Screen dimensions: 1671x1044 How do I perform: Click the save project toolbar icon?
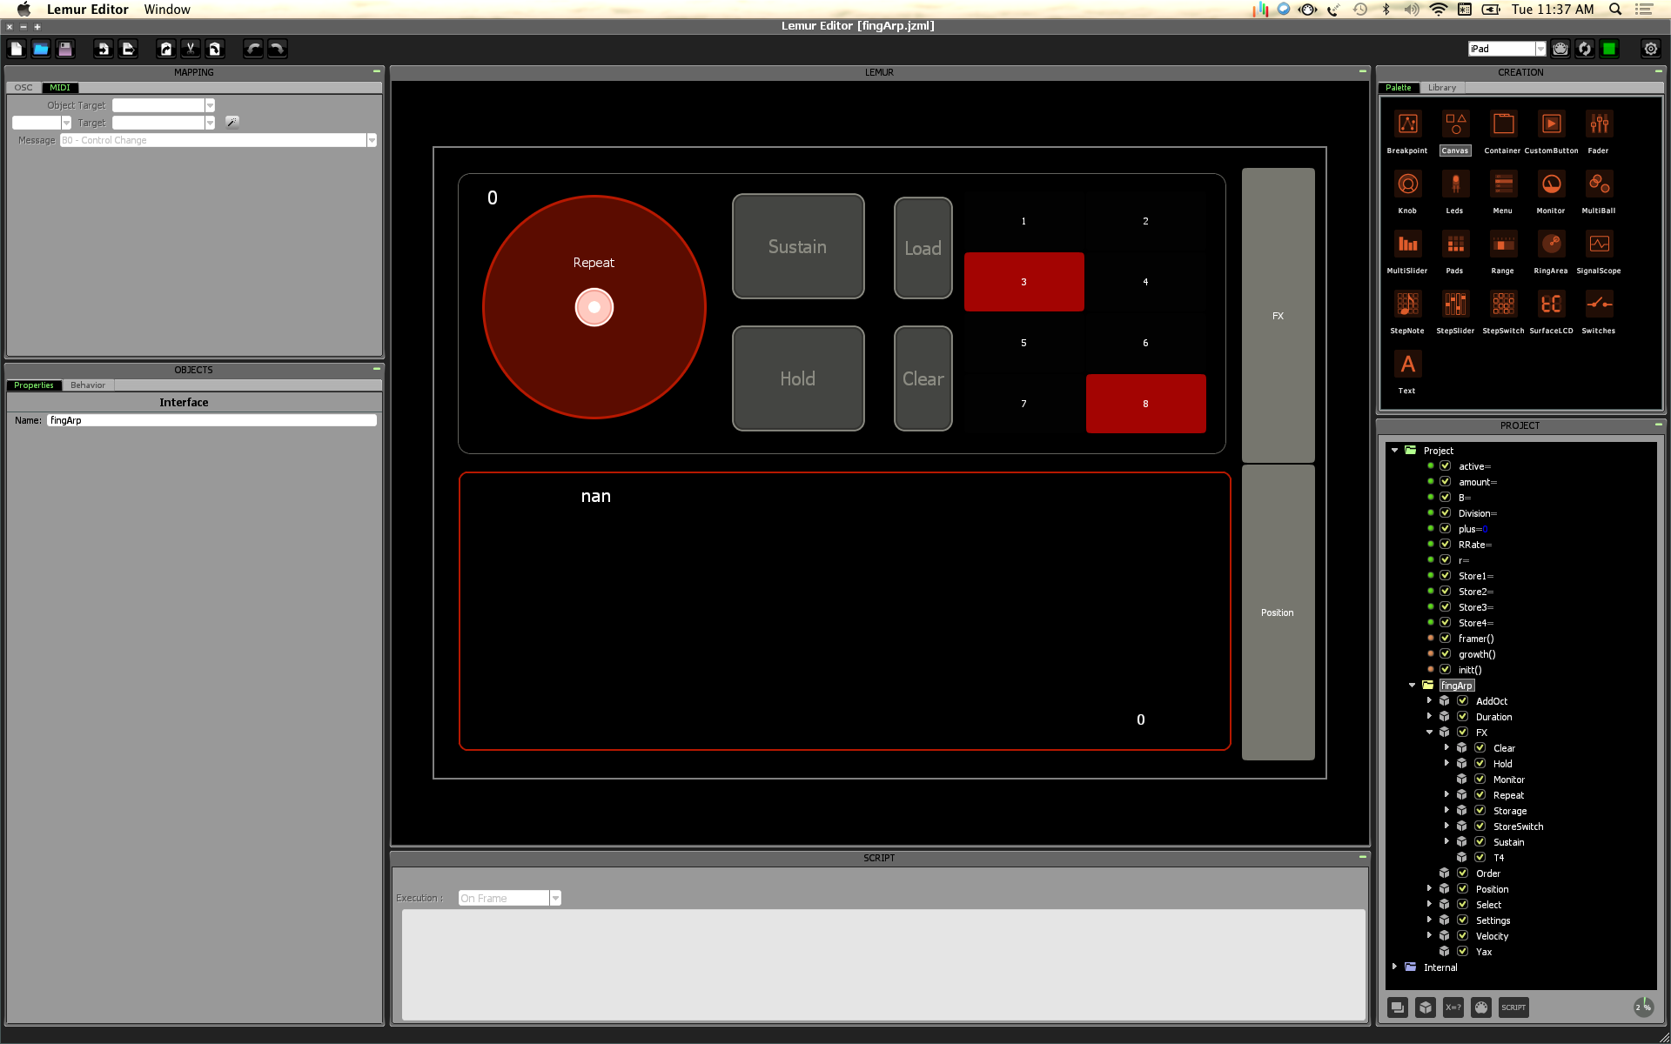point(65,49)
